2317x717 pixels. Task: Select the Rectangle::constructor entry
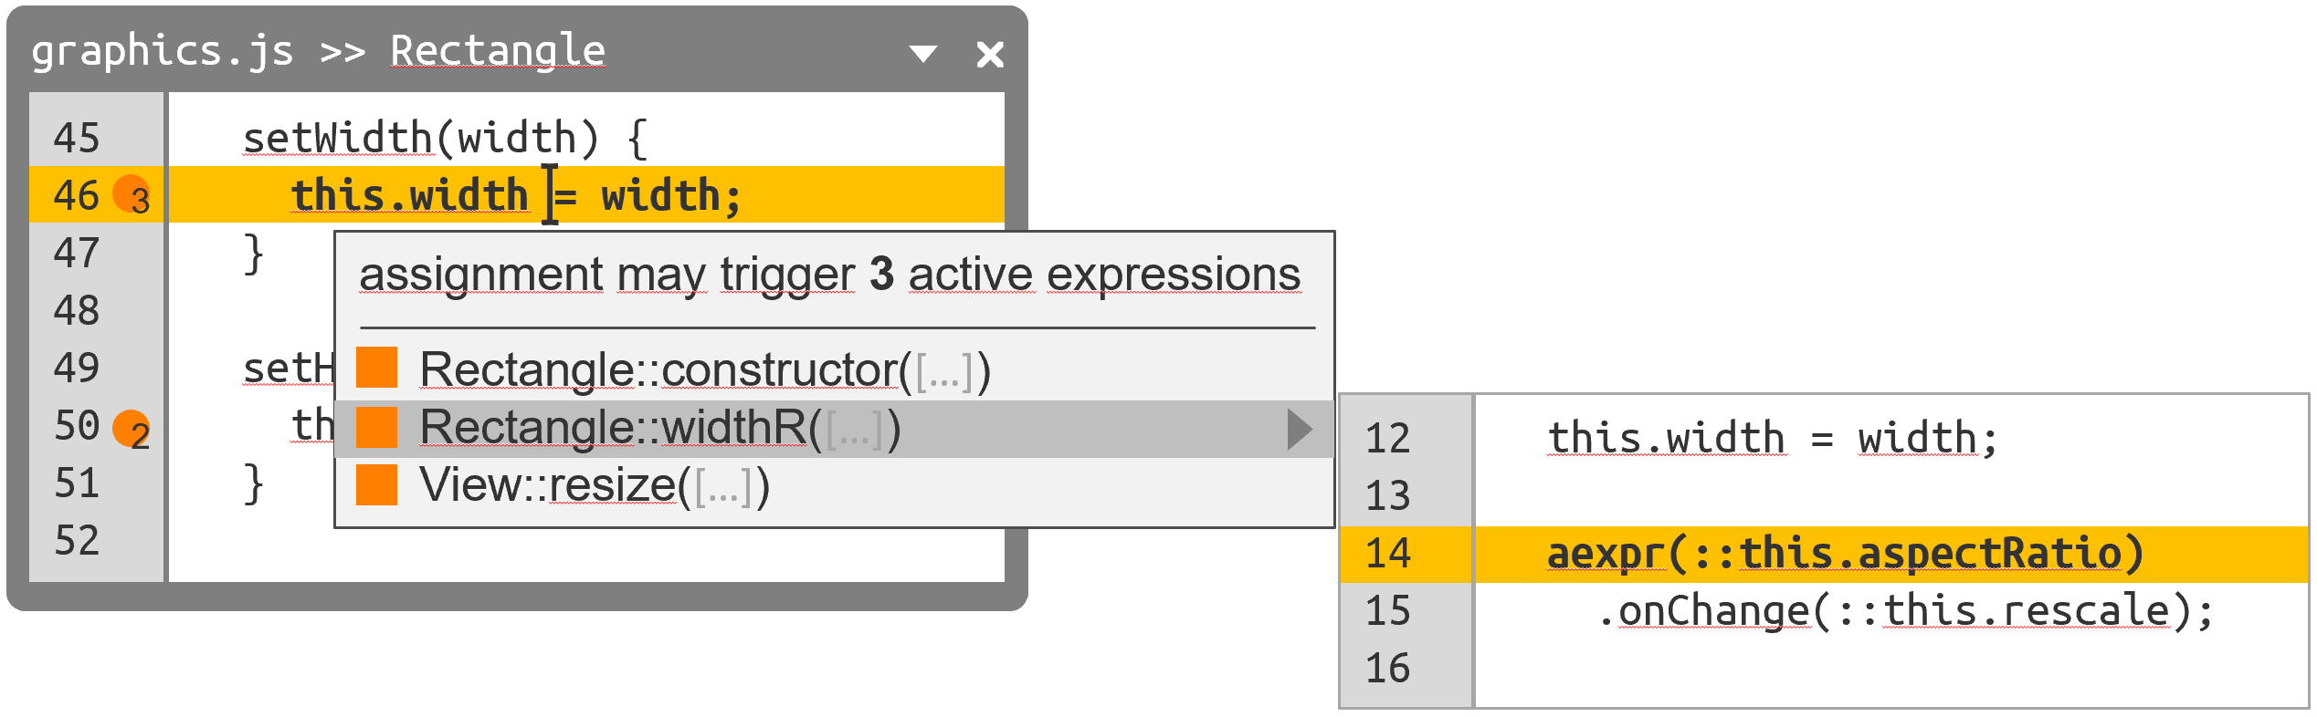click(704, 370)
